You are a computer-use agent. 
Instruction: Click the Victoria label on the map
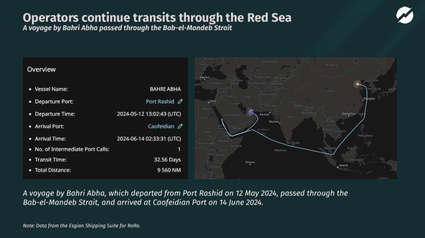click(x=250, y=162)
